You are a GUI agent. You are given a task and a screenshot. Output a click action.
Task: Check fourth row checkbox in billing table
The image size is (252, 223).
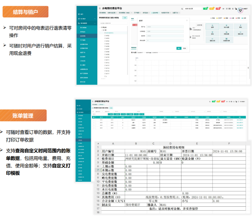tap(94, 128)
